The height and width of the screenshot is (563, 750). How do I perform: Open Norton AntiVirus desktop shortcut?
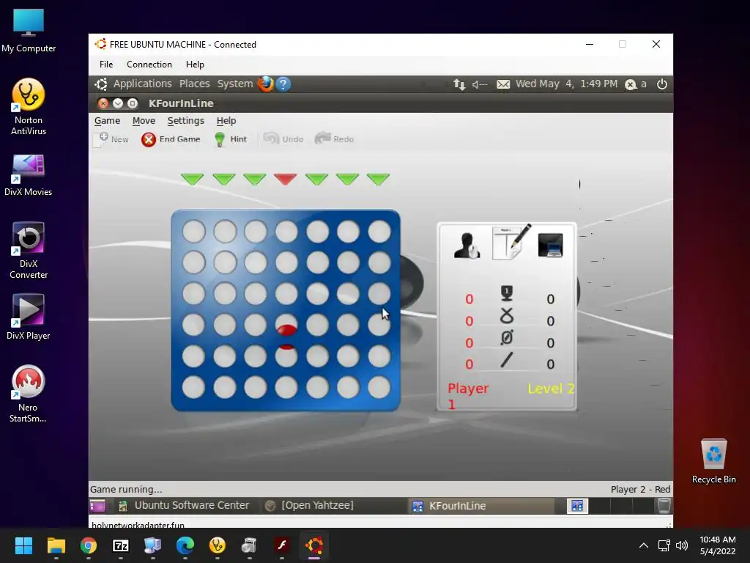coord(29,106)
